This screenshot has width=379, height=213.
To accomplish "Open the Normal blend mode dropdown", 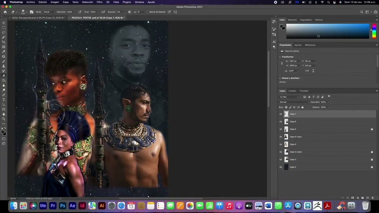I will [294, 102].
